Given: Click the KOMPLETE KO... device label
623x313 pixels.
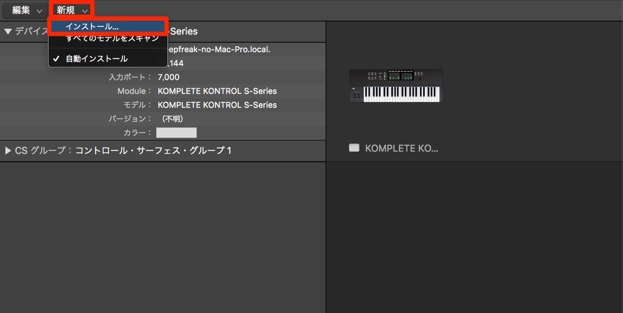Looking at the screenshot, I should point(402,148).
